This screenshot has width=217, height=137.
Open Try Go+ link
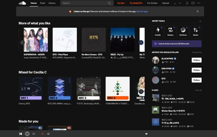[121, 3]
